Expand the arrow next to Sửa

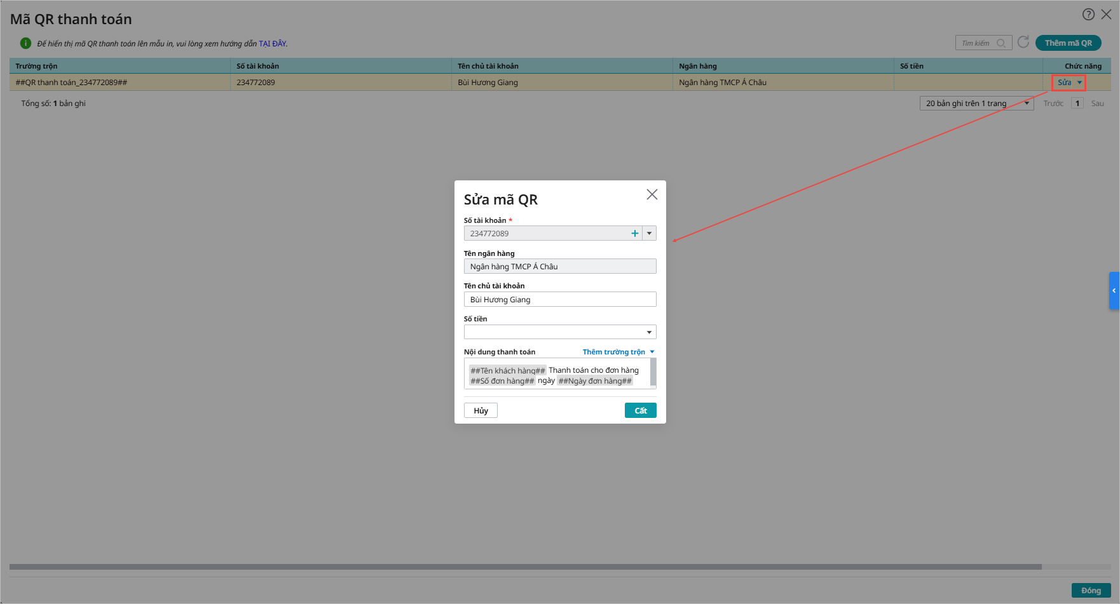pos(1079,83)
